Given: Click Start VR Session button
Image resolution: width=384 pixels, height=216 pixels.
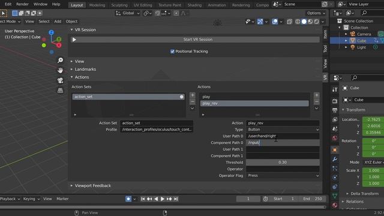Looking at the screenshot, I should (x=195, y=40).
